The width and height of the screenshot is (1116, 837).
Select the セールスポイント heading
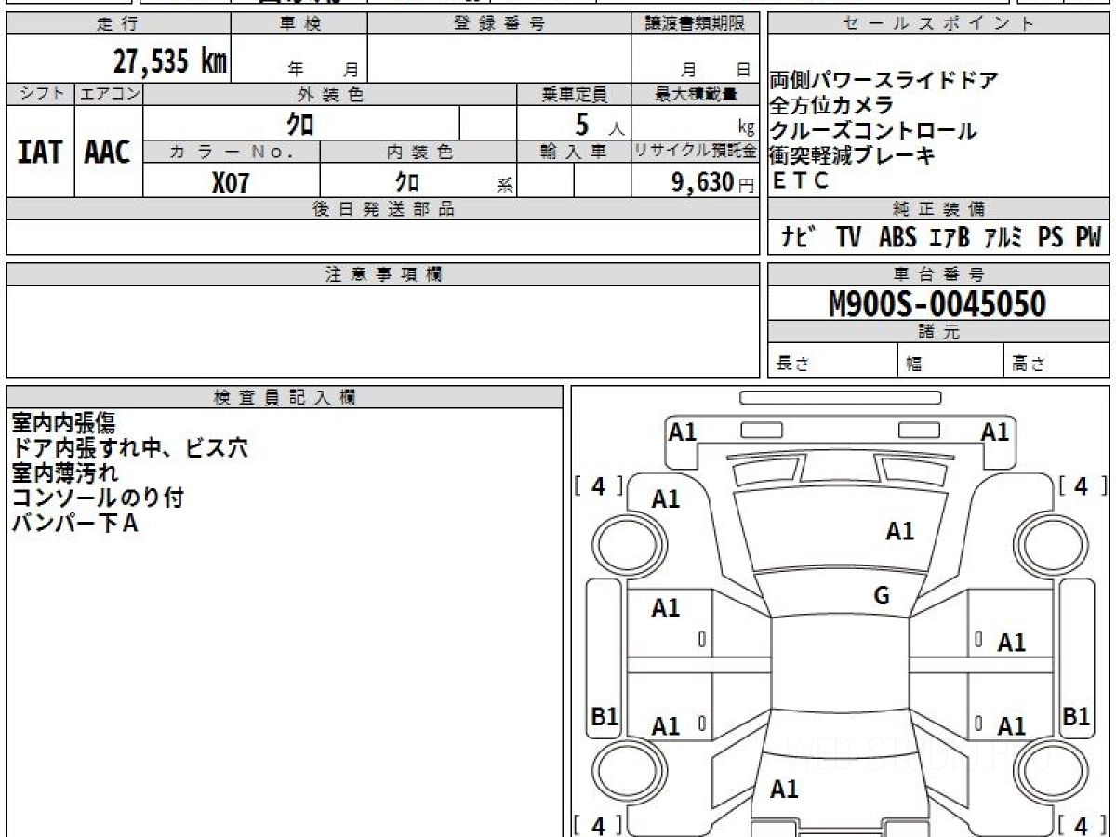tap(939, 24)
